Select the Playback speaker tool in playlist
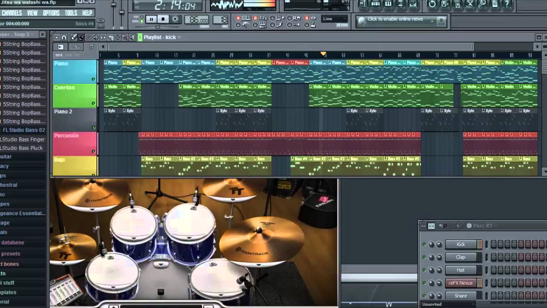547x308 pixels. [x=132, y=37]
